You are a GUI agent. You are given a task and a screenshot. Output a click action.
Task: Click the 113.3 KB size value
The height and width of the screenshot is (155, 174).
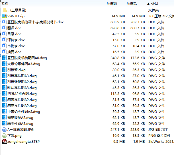click(118, 94)
